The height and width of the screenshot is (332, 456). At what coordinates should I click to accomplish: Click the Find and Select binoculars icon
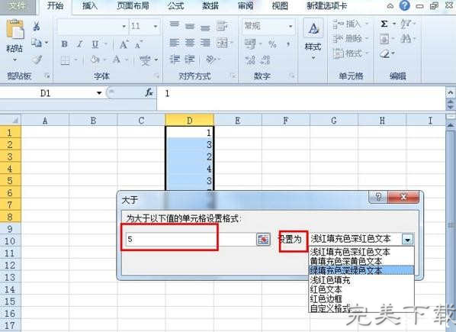pos(406,38)
